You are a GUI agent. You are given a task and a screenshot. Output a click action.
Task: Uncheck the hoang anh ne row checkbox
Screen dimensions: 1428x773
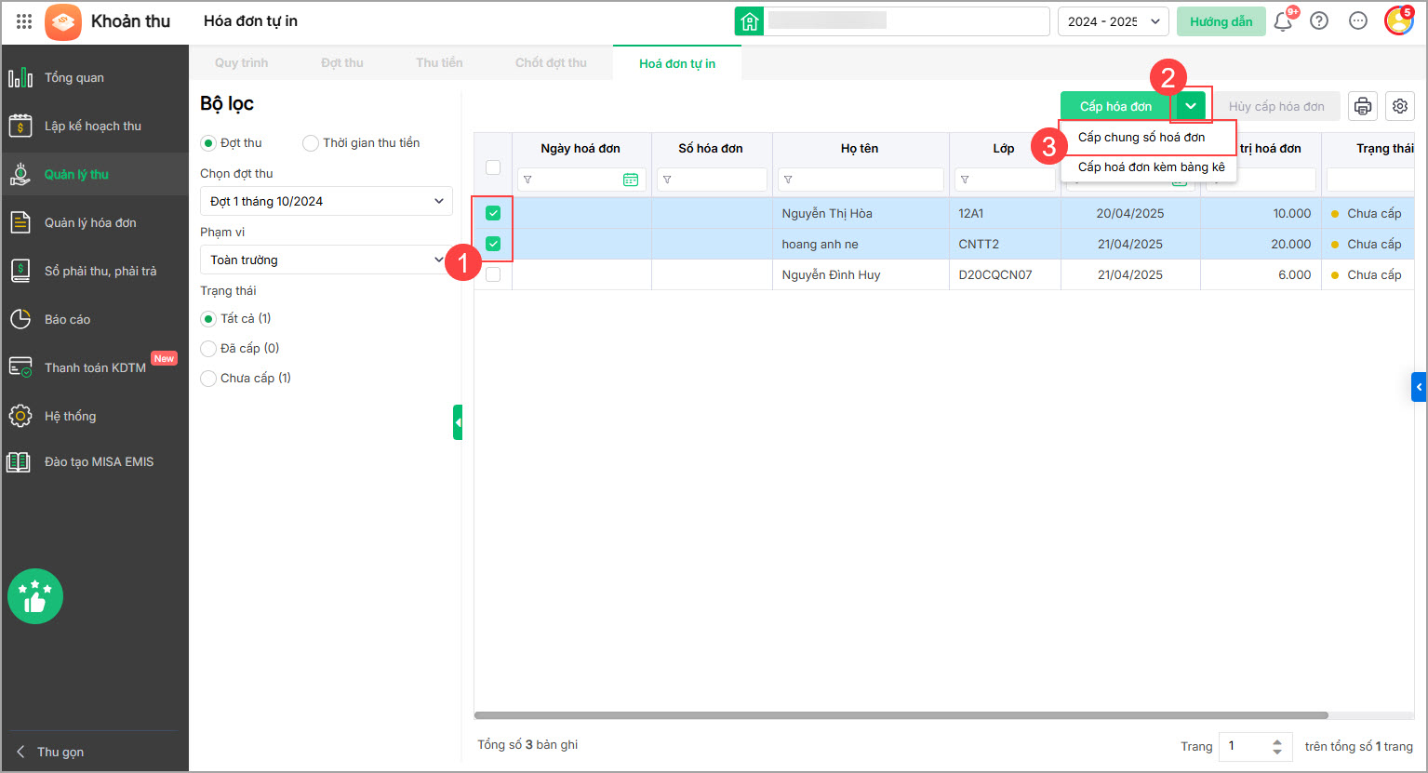coord(493,244)
